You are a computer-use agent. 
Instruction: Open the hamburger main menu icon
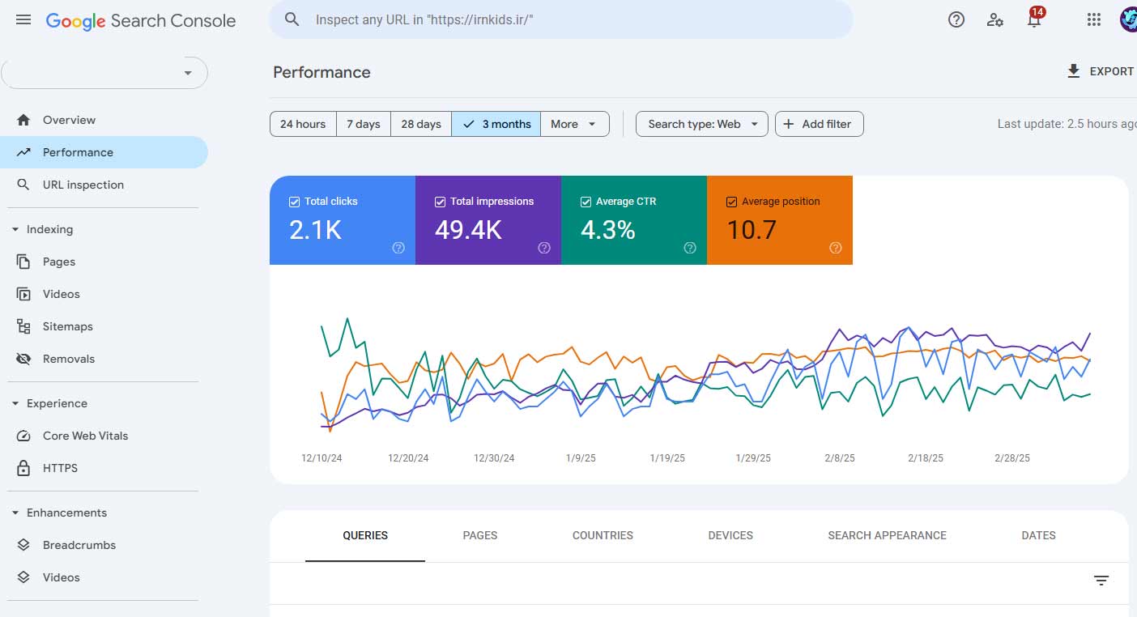tap(23, 19)
